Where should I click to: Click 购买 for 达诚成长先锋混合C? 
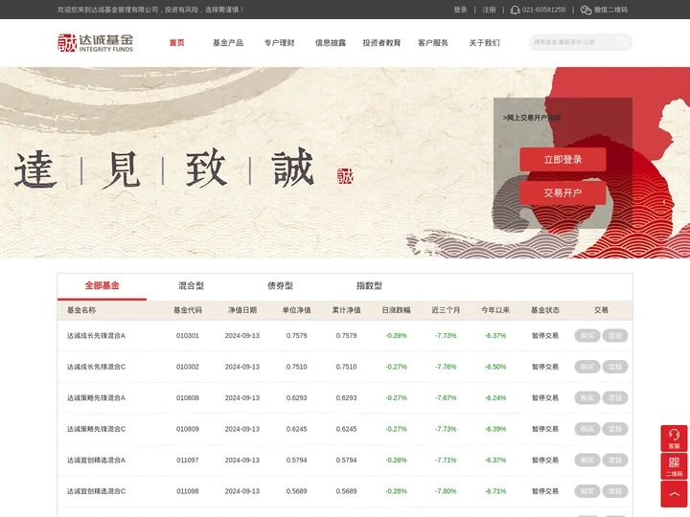coord(587,367)
